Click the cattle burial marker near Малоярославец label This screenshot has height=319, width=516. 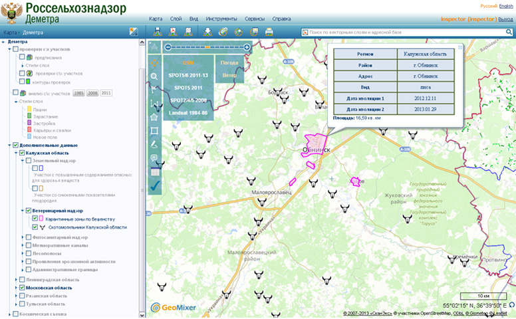pyautogui.click(x=262, y=201)
